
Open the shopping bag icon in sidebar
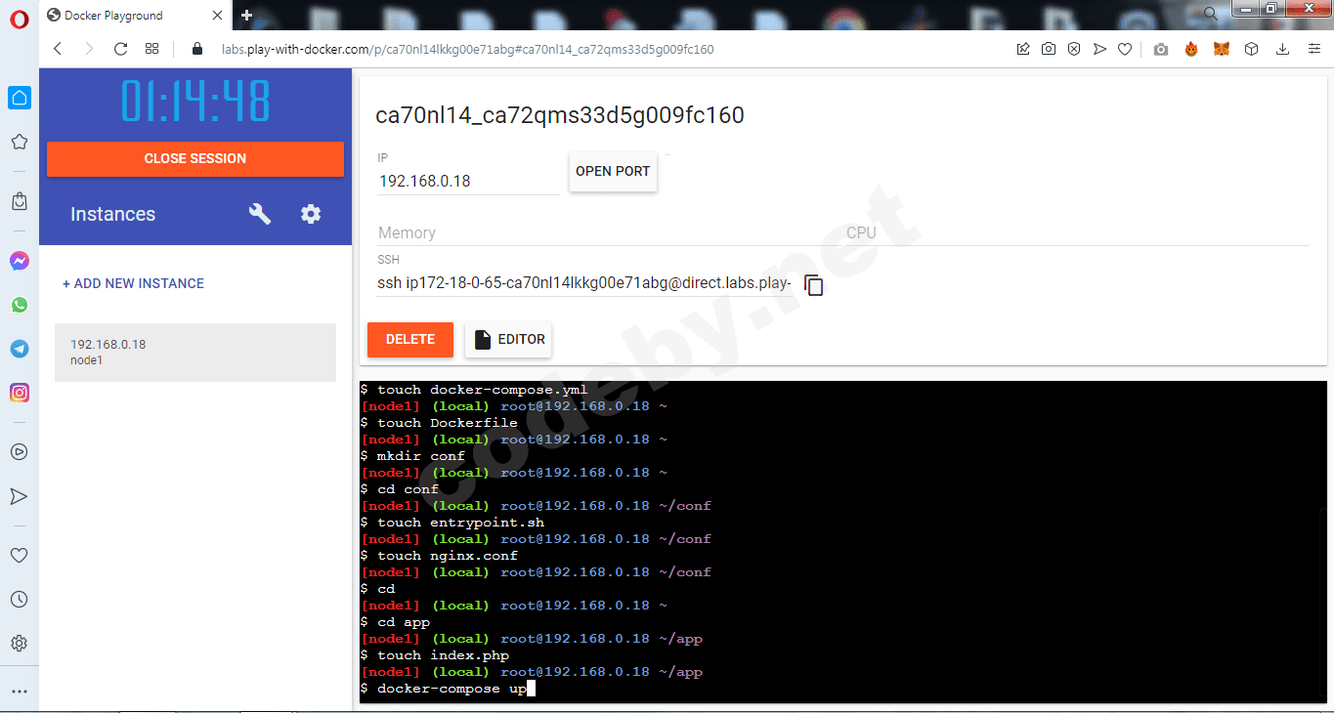19,201
